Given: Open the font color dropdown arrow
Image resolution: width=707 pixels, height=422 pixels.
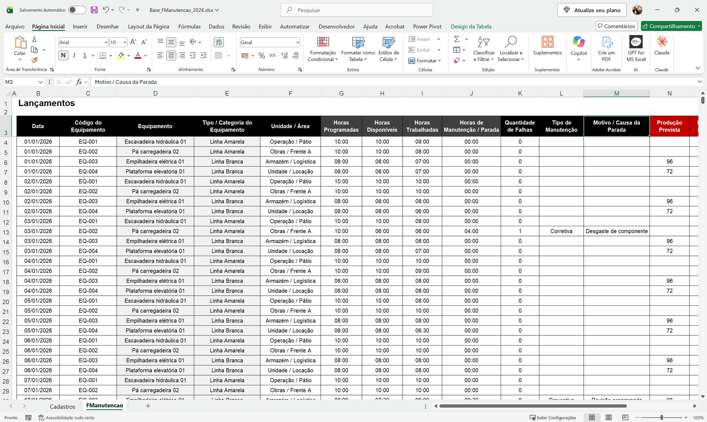Looking at the screenshot, I should pos(145,56).
